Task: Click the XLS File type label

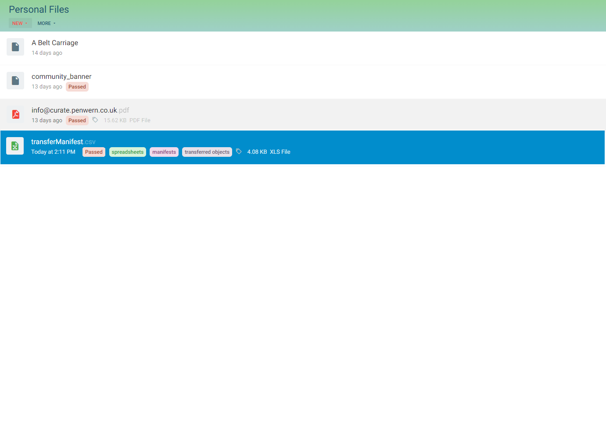Action: 280,152
